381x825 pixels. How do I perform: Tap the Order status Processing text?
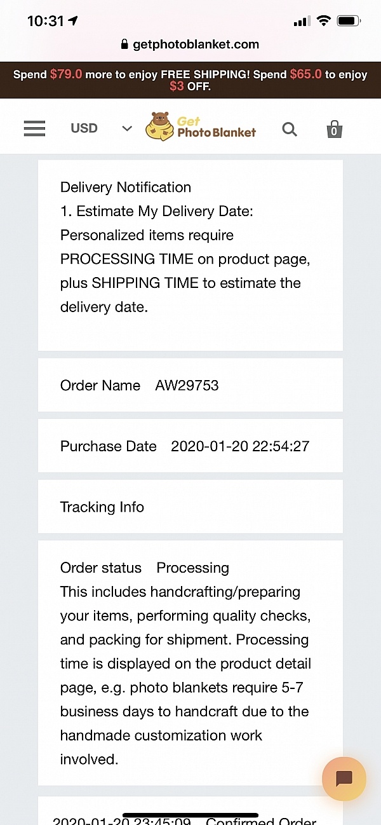(145, 568)
